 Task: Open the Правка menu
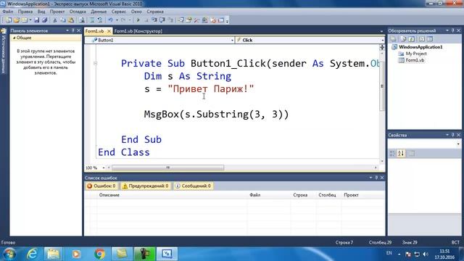[x=25, y=12]
